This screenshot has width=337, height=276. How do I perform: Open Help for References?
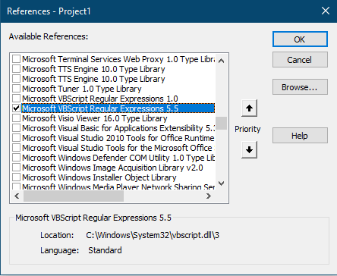coord(300,136)
